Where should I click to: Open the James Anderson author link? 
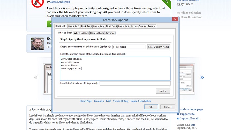(x=60, y=2)
